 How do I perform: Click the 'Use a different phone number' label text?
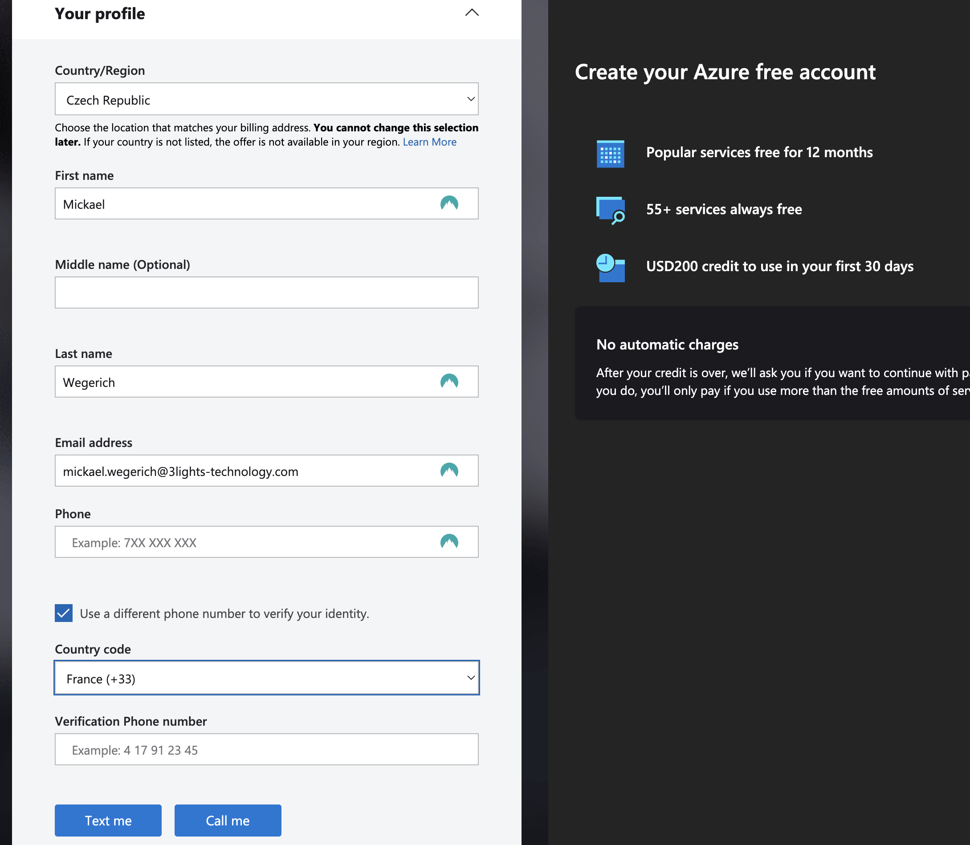point(224,613)
